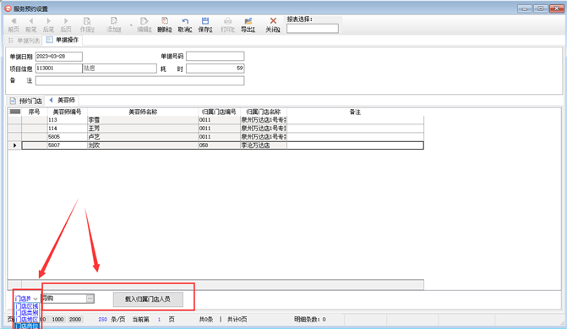The width and height of the screenshot is (567, 329).
Task: Click beautician name 刘欢
Action: click(x=143, y=145)
